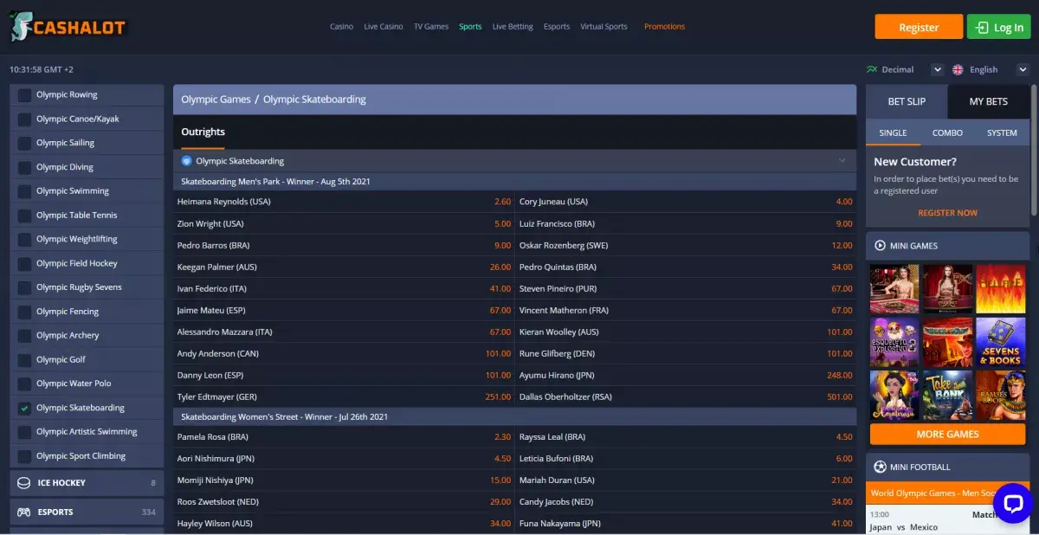Tick the Olympic Canoe/Kayak checkbox
Screen dimensions: 1039x535
24,119
